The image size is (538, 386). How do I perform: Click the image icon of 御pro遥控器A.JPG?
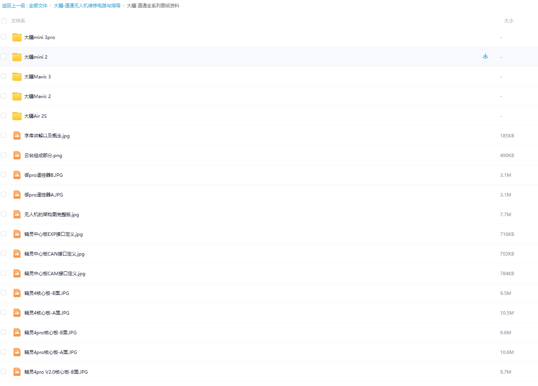(17, 195)
